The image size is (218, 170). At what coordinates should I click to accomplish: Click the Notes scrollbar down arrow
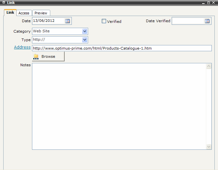[x=209, y=147]
